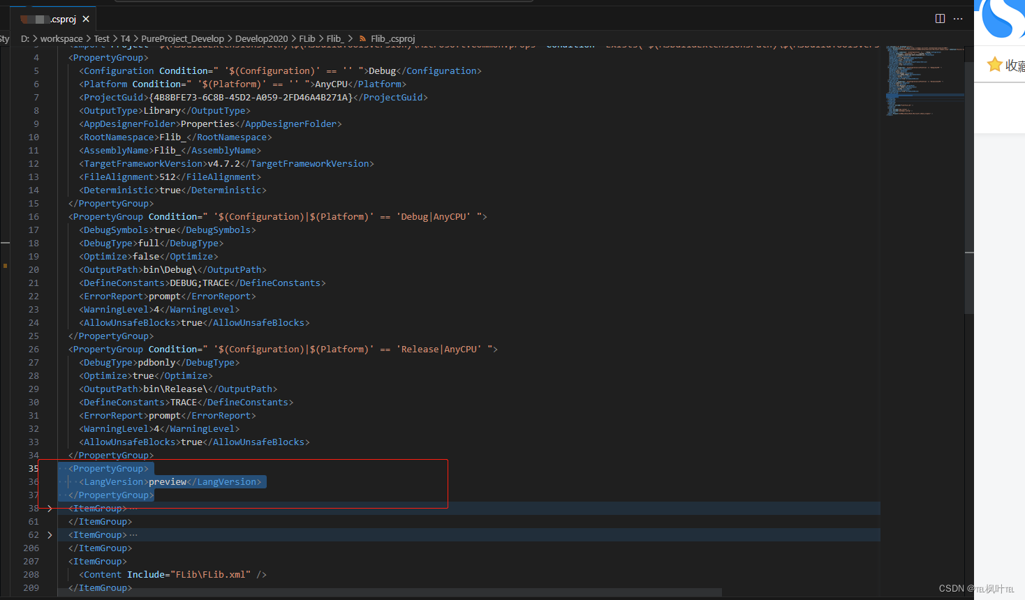This screenshot has width=1025, height=600.
Task: Click the CSDN @TEL枫叶TEL watermark link
Action: pos(973,588)
